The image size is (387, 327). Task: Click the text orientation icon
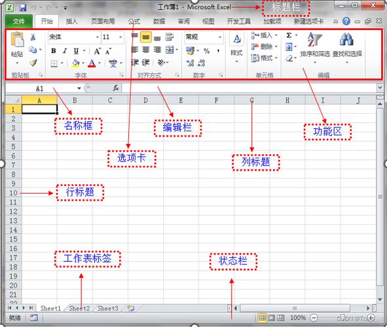[x=161, y=63]
